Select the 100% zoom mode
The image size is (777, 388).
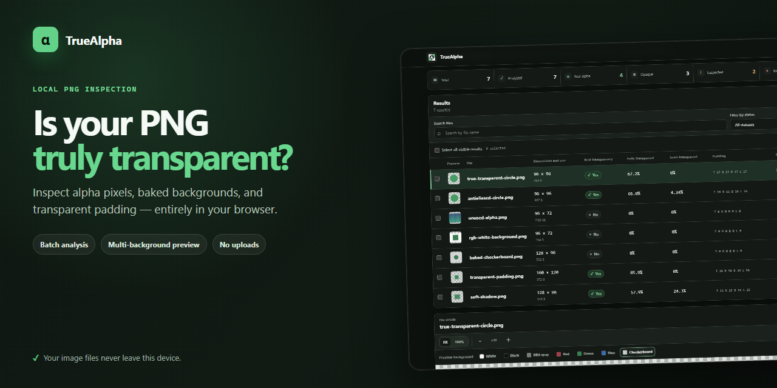[x=460, y=342]
